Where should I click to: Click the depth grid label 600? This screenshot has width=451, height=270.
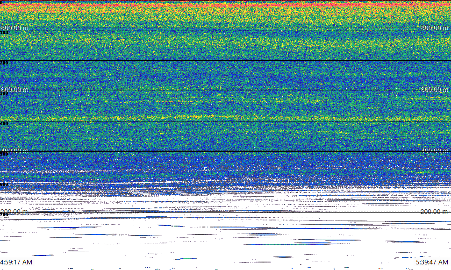[x=4, y=185]
